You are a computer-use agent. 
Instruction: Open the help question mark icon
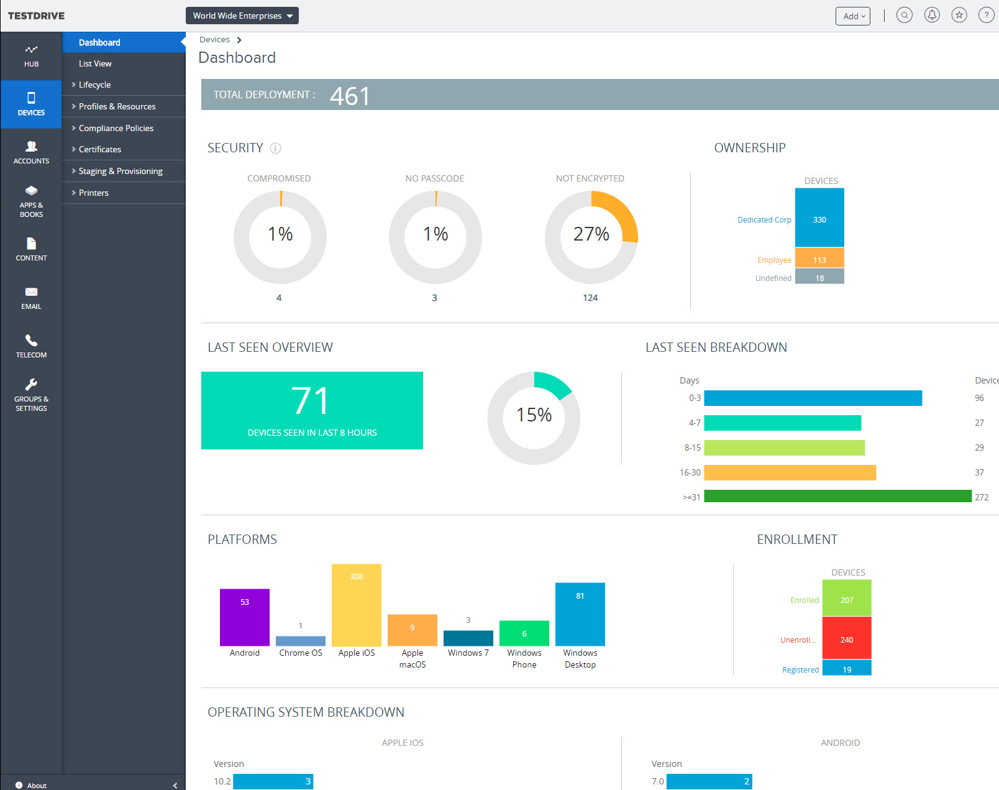coord(986,16)
